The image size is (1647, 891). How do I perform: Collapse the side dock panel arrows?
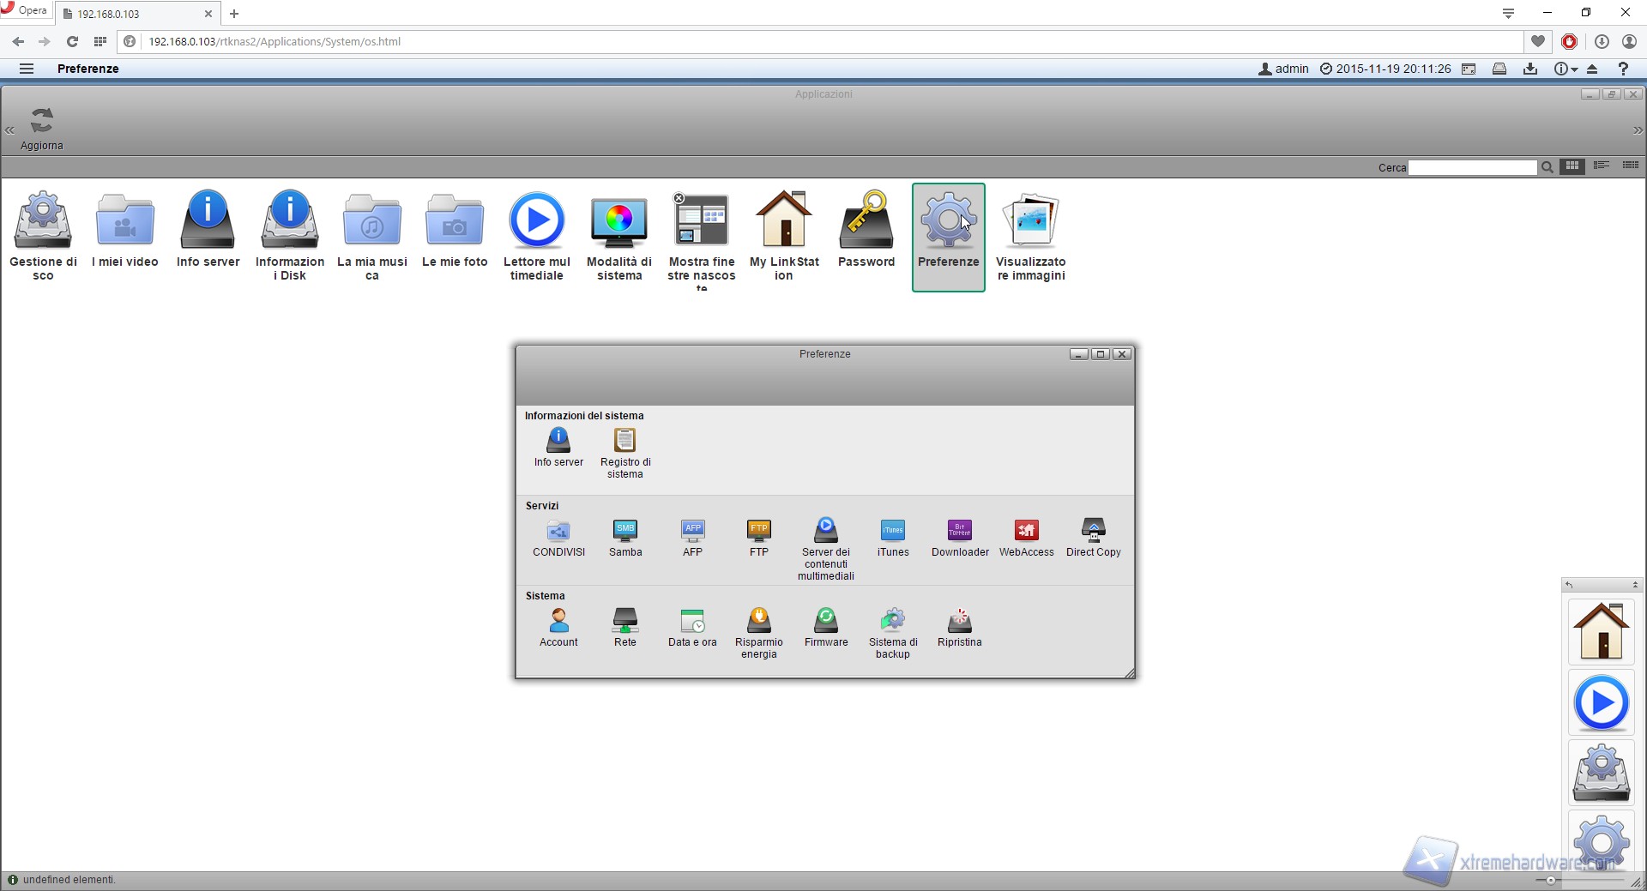click(1635, 585)
